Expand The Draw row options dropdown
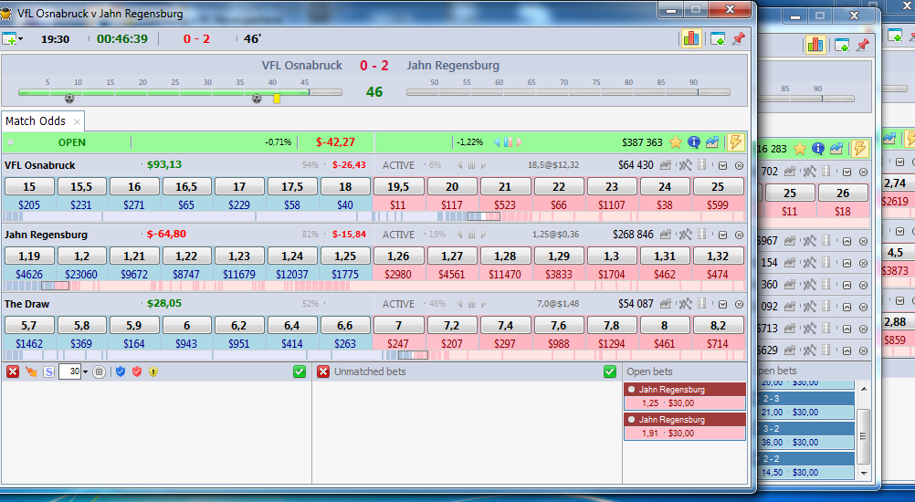 pyautogui.click(x=722, y=304)
